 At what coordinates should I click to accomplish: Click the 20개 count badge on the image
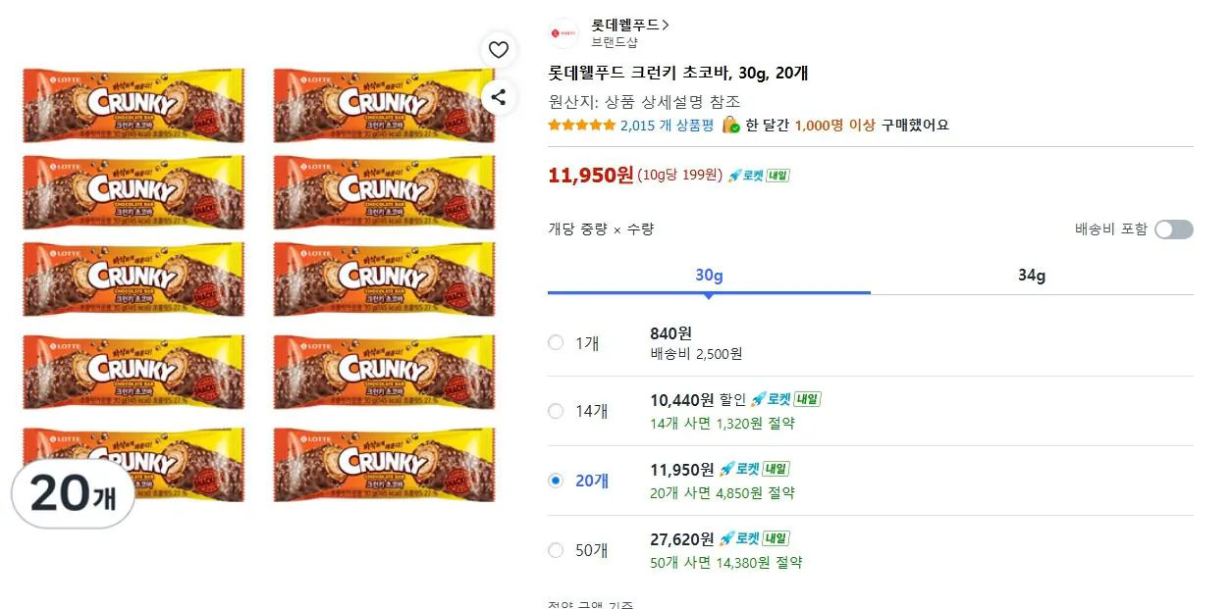pos(72,495)
